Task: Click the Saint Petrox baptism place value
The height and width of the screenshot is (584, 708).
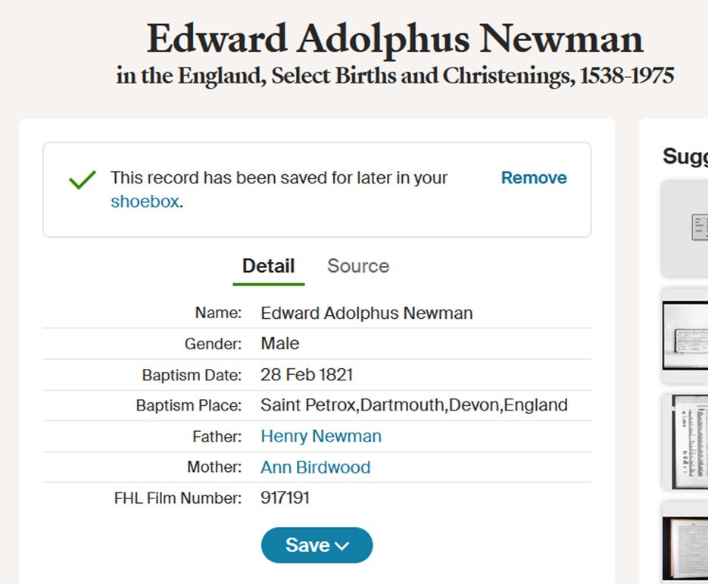Action: 413,405
